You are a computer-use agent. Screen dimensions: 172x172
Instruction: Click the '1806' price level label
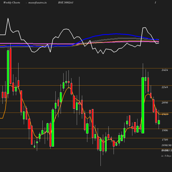click(x=165, y=130)
